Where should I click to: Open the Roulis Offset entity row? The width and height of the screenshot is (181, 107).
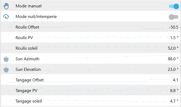27,27
